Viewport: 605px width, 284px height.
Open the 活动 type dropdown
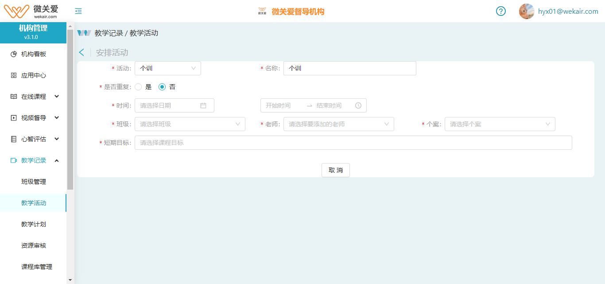167,68
